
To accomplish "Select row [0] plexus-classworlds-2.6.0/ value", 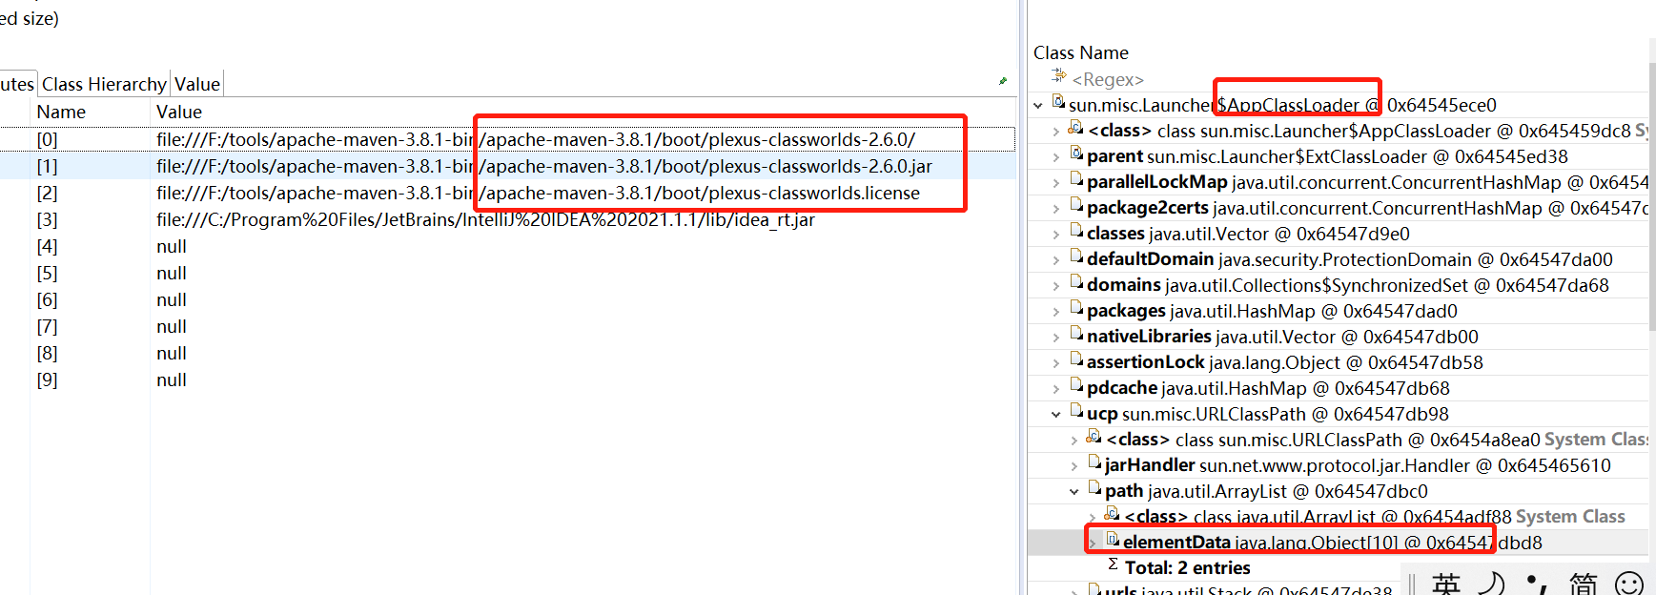I will pyautogui.click(x=536, y=139).
